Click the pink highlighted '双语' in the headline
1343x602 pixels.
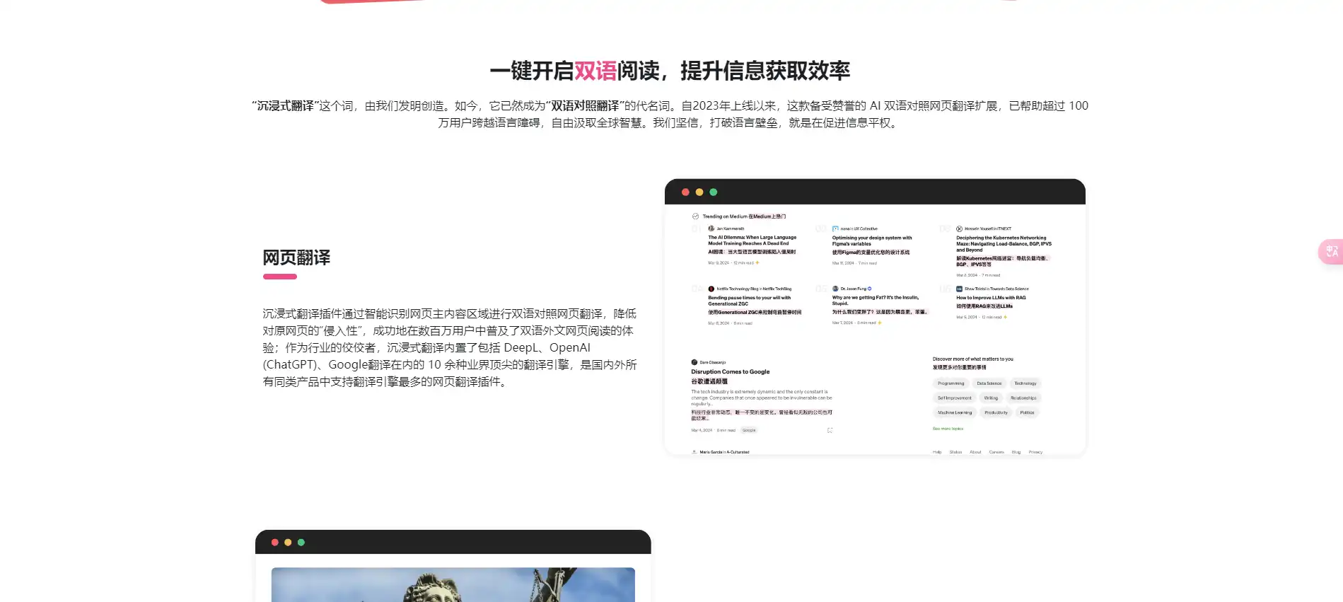click(x=595, y=71)
